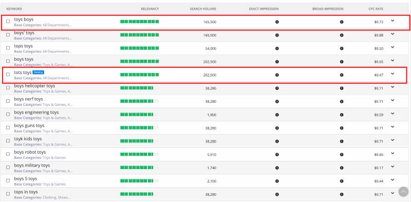Select the checkbox for 'tops toys'
411x202 pixels.
pos(8,48)
